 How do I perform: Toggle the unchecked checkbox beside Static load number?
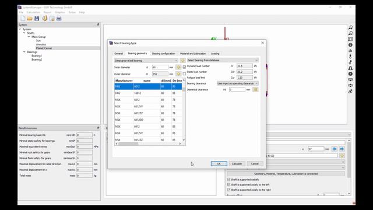click(x=184, y=73)
